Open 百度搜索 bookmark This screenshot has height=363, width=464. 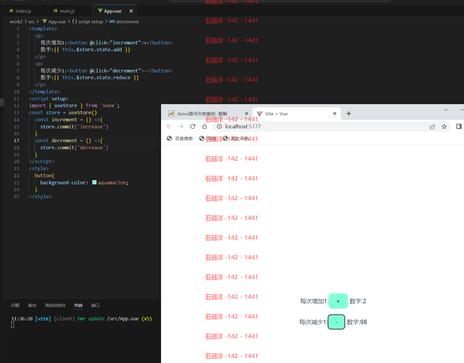pos(180,139)
